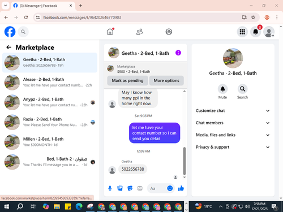Choose a sticker icon
This screenshot has width=283, height=212.
pyautogui.click(x=130, y=188)
